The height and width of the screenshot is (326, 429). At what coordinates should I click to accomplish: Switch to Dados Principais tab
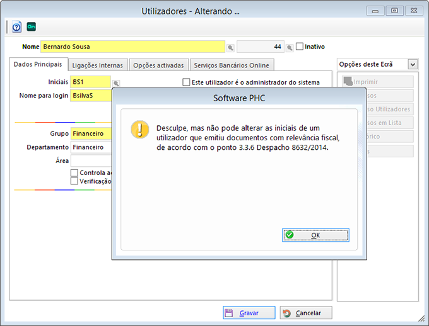point(38,64)
